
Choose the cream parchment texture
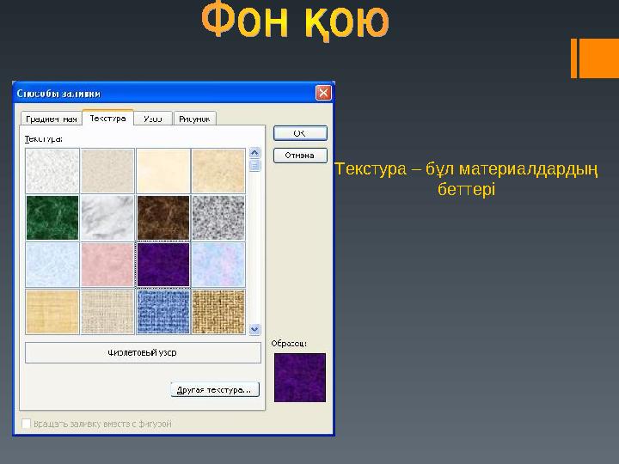pyautogui.click(x=163, y=171)
